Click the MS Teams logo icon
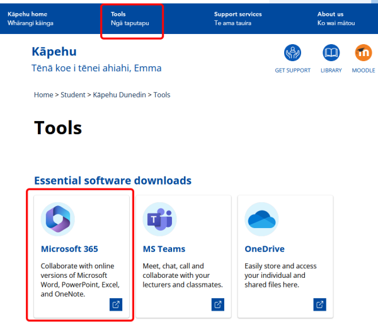 pos(159,219)
